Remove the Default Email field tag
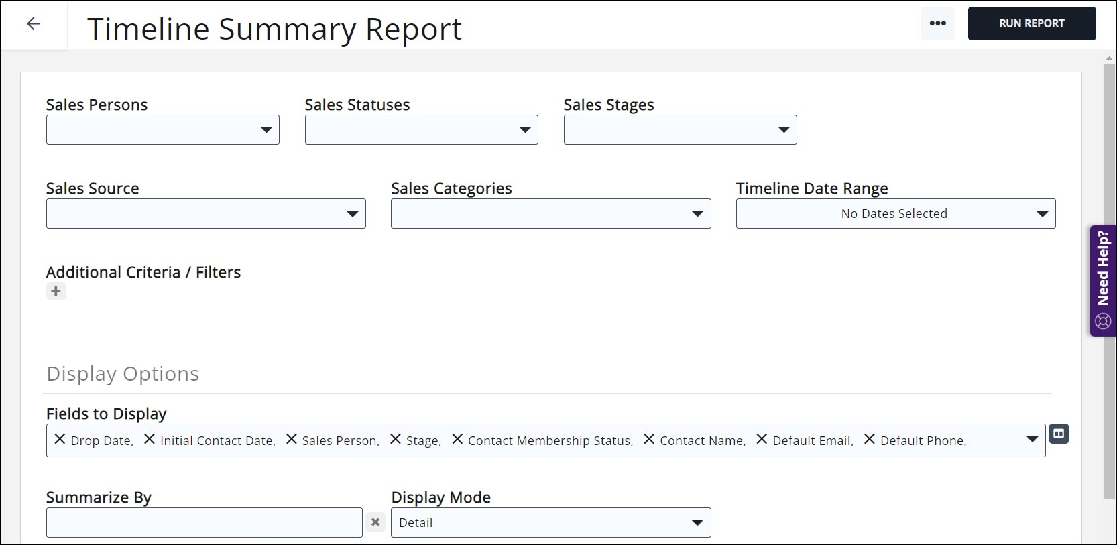 click(x=762, y=440)
